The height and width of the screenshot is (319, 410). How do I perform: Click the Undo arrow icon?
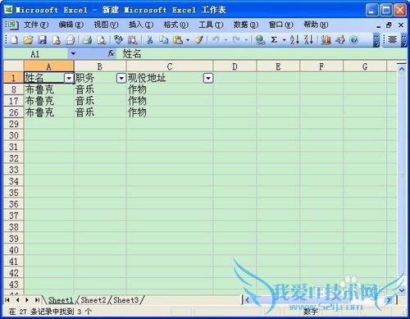[x=216, y=40]
